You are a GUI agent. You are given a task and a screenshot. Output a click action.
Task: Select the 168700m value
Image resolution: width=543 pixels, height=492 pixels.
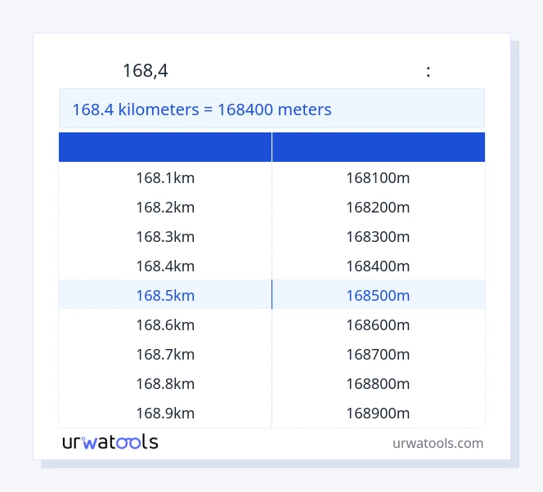tap(378, 354)
